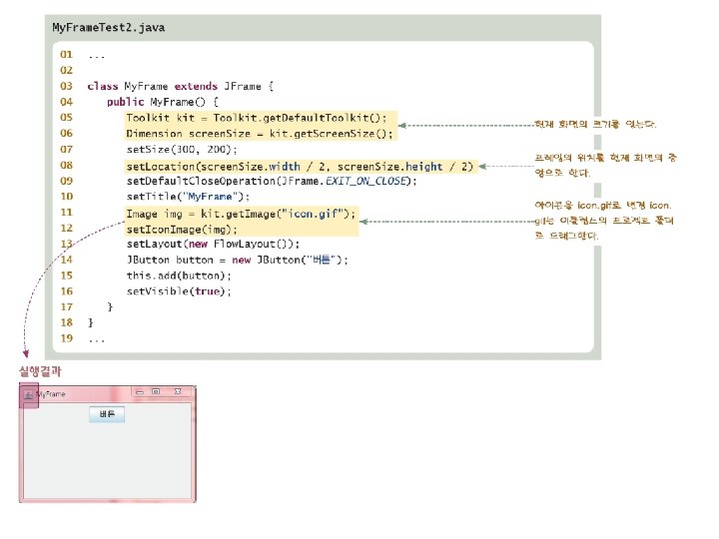Click the setLocation(screenSize.width / 2...) code line

point(300,167)
